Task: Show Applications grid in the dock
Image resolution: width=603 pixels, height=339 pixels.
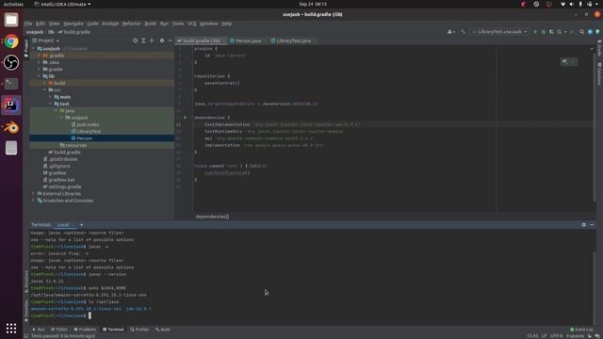Action: click(x=11, y=328)
